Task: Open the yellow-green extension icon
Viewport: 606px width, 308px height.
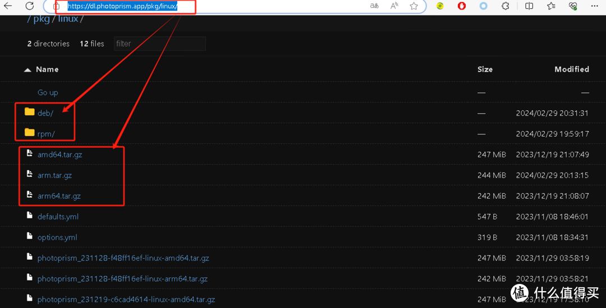Action: [440, 6]
